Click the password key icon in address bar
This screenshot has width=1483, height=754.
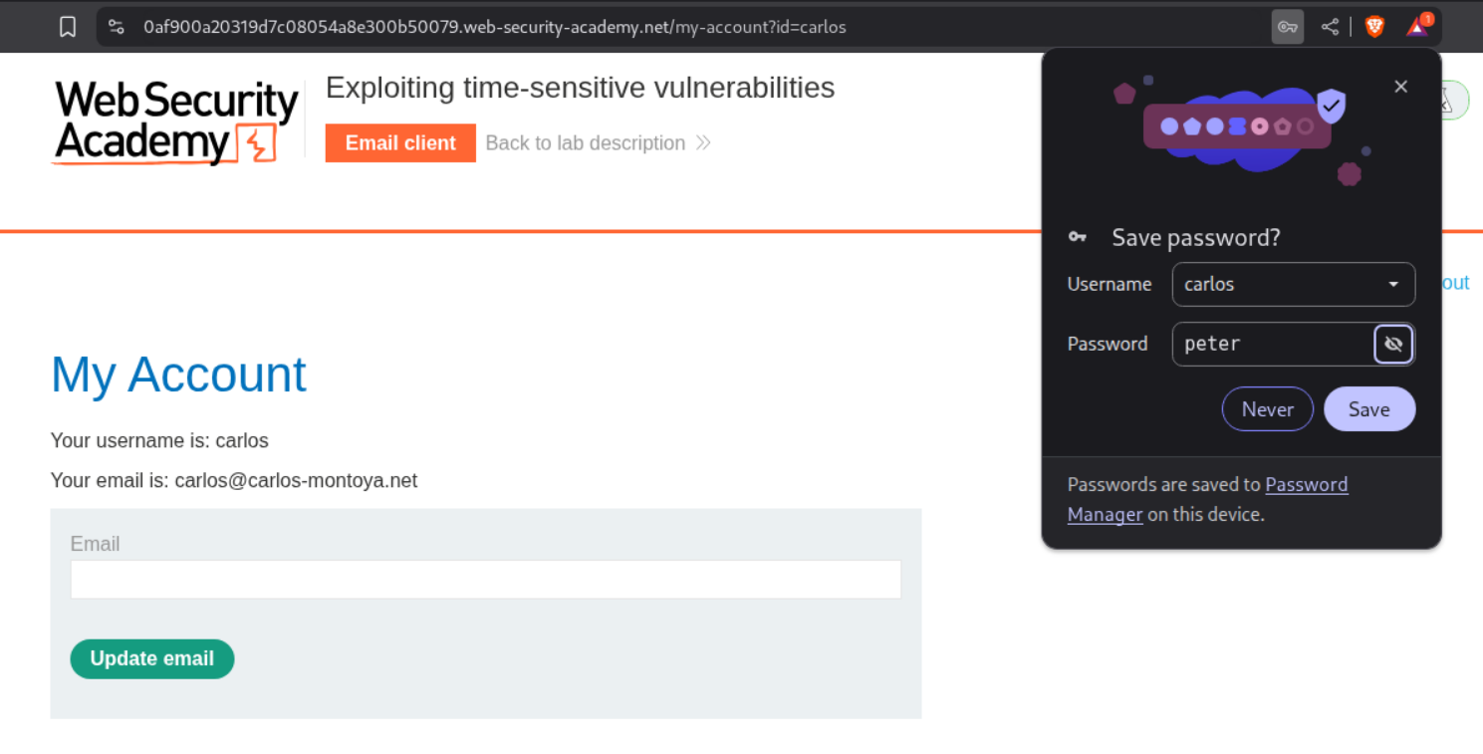[1287, 27]
